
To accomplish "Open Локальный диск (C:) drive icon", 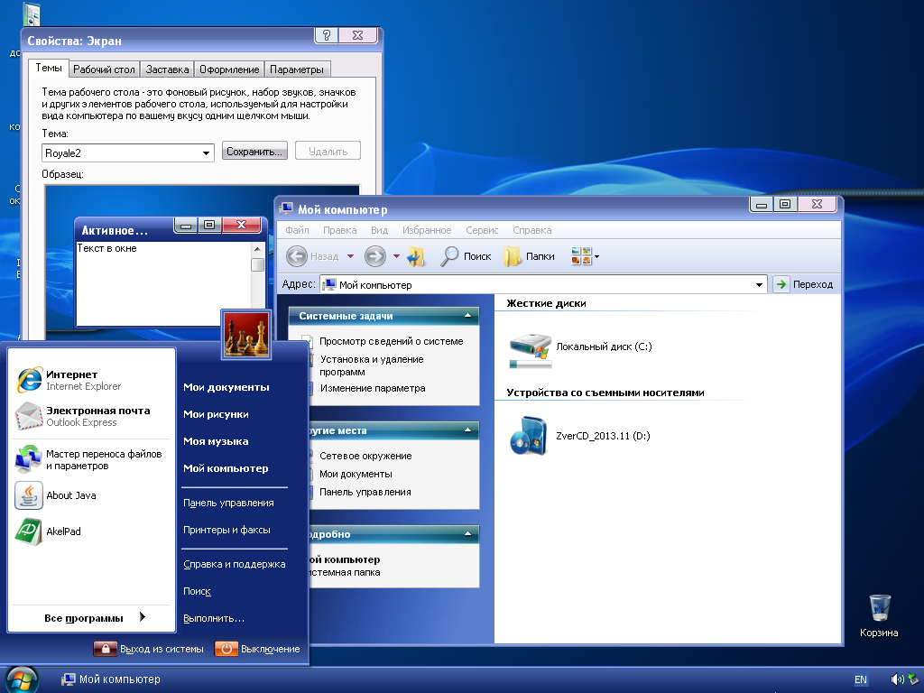I will click(x=531, y=351).
